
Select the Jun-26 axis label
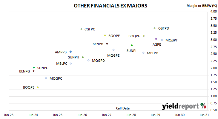pos(82,115)
